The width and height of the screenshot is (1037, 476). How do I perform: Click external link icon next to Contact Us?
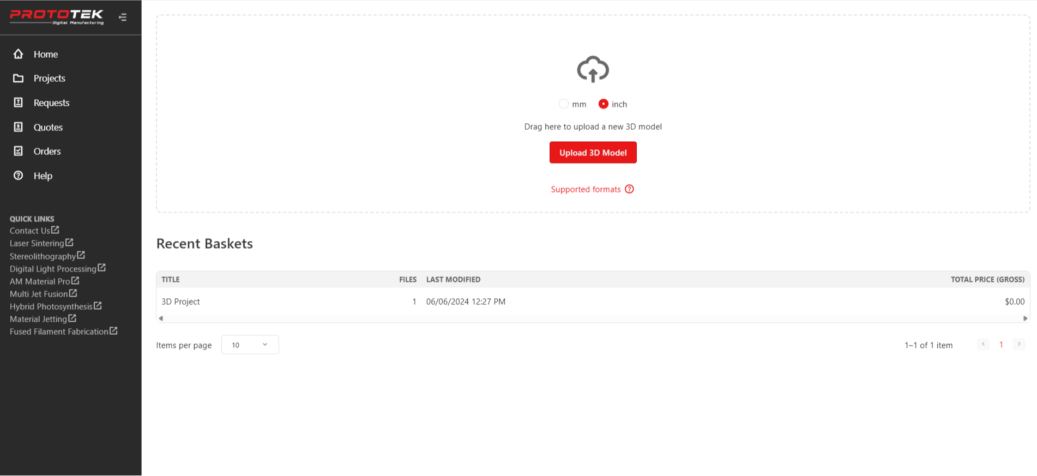[55, 230]
